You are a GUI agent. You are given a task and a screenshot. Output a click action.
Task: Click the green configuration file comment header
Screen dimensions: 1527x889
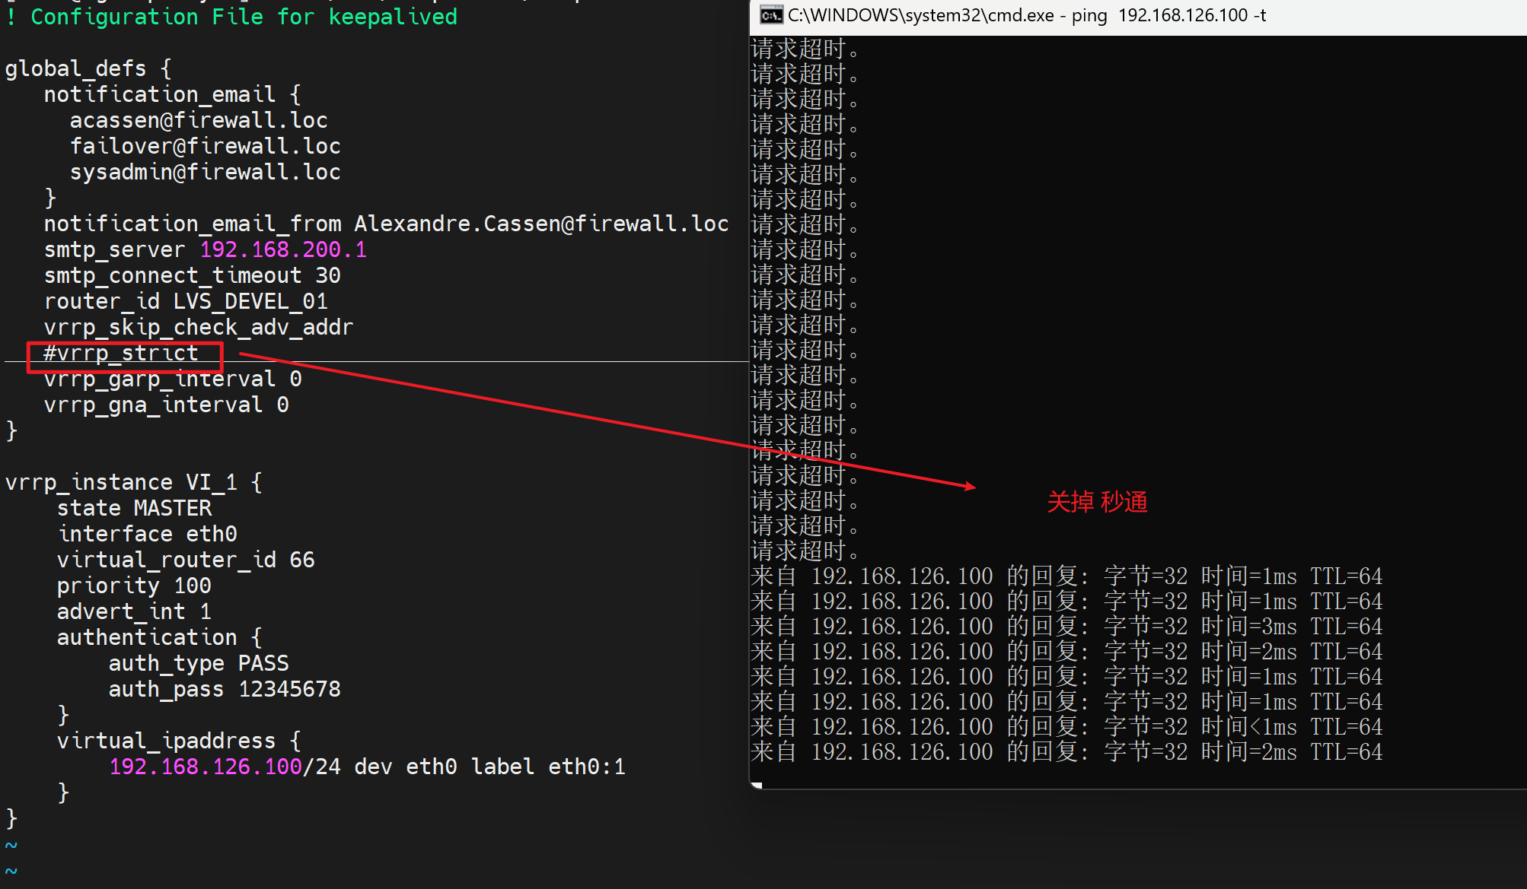click(x=232, y=17)
